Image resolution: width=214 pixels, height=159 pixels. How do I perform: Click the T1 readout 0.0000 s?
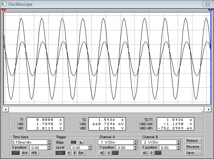(x=49, y=120)
